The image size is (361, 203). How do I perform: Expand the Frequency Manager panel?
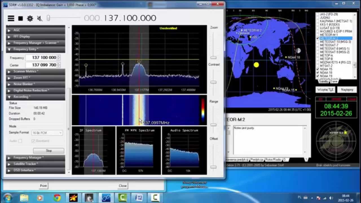click(36, 158)
